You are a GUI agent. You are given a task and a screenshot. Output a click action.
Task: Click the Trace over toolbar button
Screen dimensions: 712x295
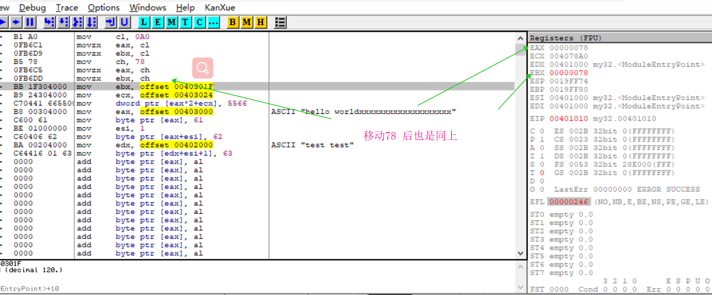tap(91, 22)
